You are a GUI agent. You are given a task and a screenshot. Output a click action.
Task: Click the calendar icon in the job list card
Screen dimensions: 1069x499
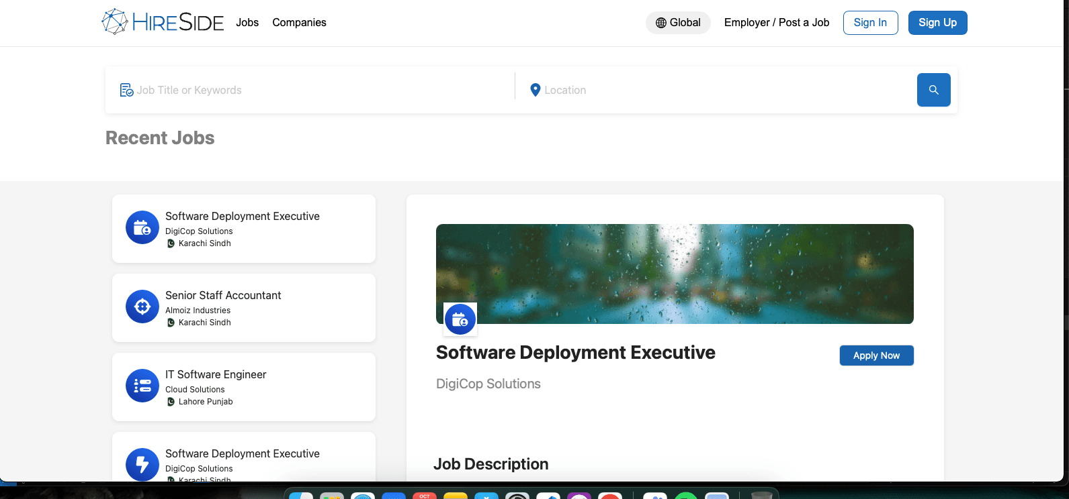click(x=142, y=228)
